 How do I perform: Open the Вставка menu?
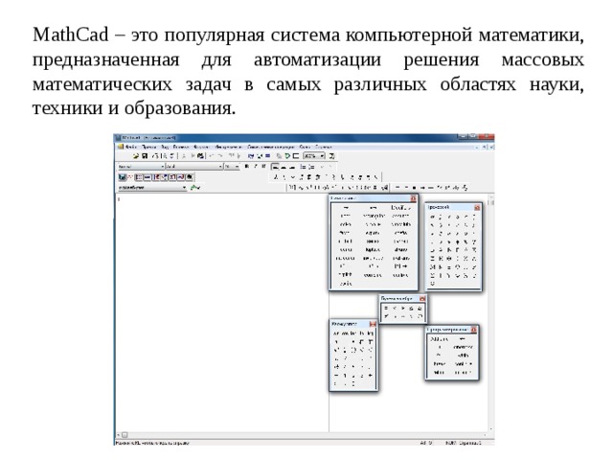pos(181,147)
